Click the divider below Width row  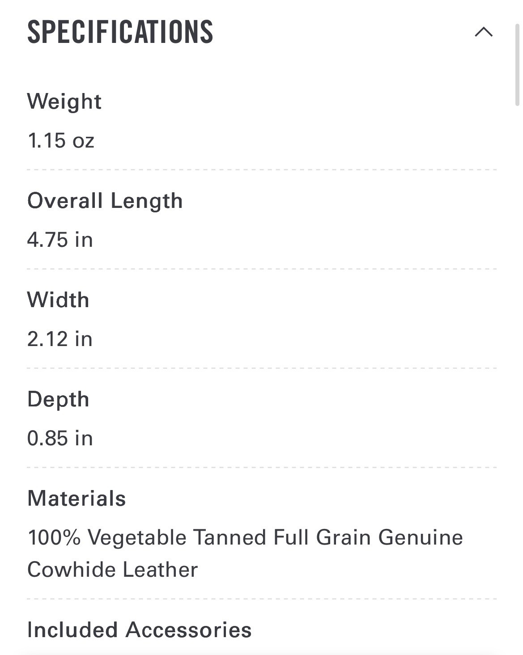(262, 368)
